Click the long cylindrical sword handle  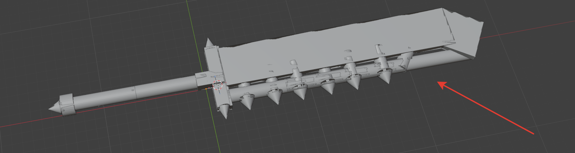[136, 92]
